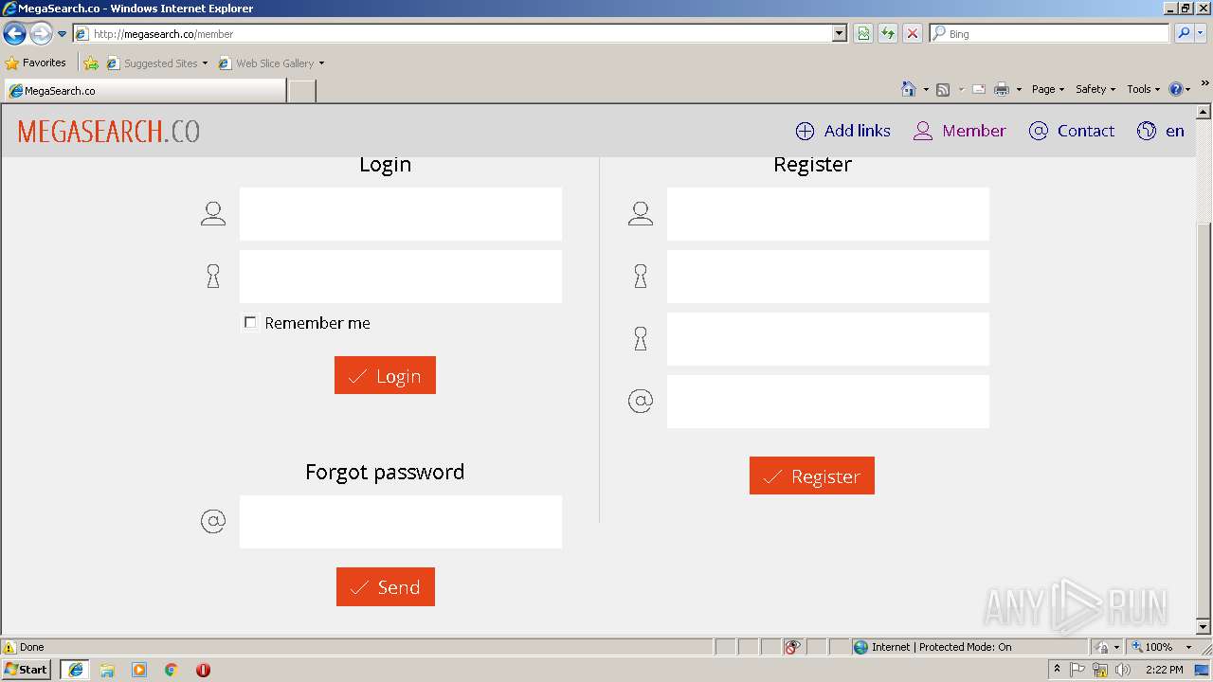Open the Contact page
Viewport: 1213px width, 682px height.
(x=1071, y=131)
